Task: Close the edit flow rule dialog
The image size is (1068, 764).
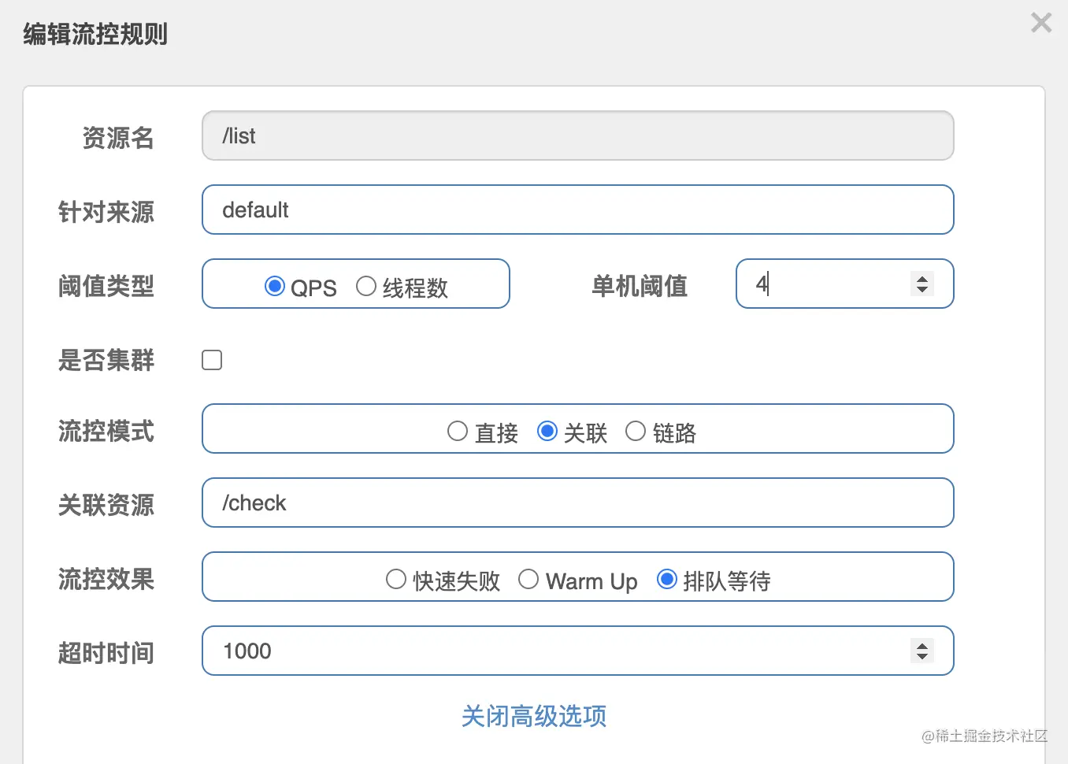Action: [x=1041, y=23]
